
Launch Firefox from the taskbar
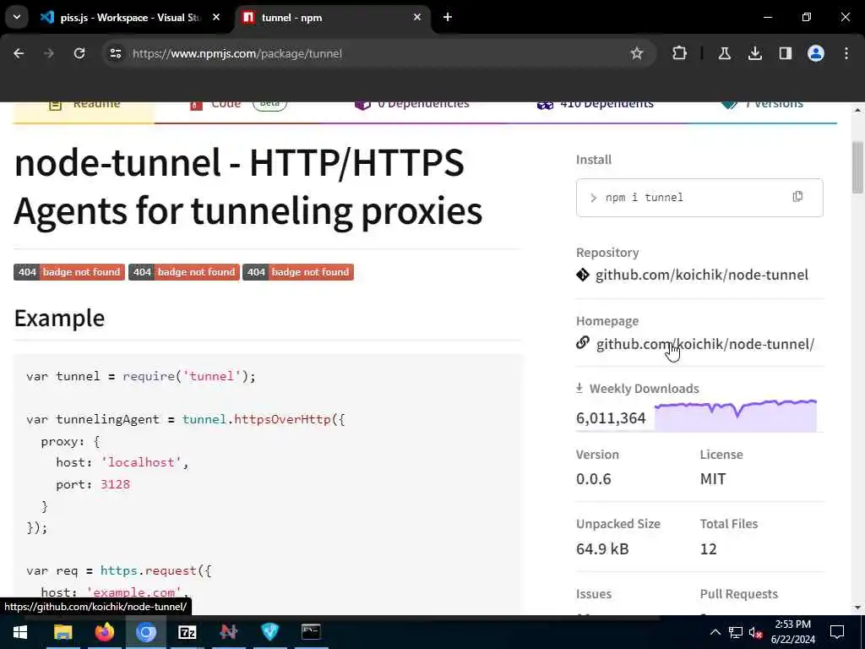(x=104, y=632)
